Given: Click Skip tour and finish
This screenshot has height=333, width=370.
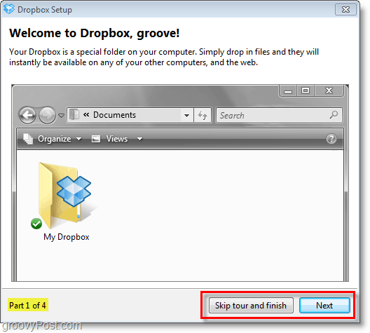Looking at the screenshot, I should click(x=251, y=306).
